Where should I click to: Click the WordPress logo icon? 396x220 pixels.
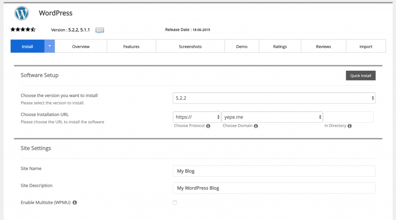(22, 13)
